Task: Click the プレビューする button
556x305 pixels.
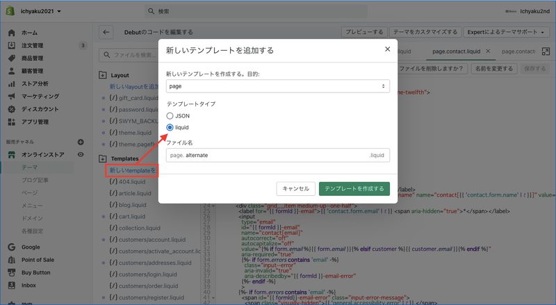Action: (x=364, y=32)
